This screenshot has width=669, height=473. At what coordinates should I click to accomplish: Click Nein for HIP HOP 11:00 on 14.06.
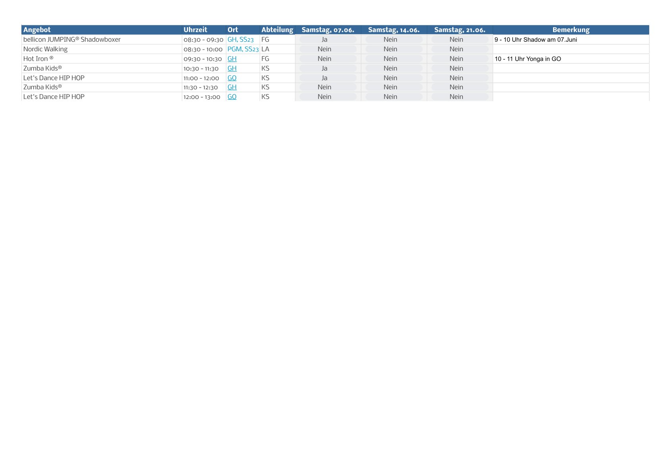[394, 78]
